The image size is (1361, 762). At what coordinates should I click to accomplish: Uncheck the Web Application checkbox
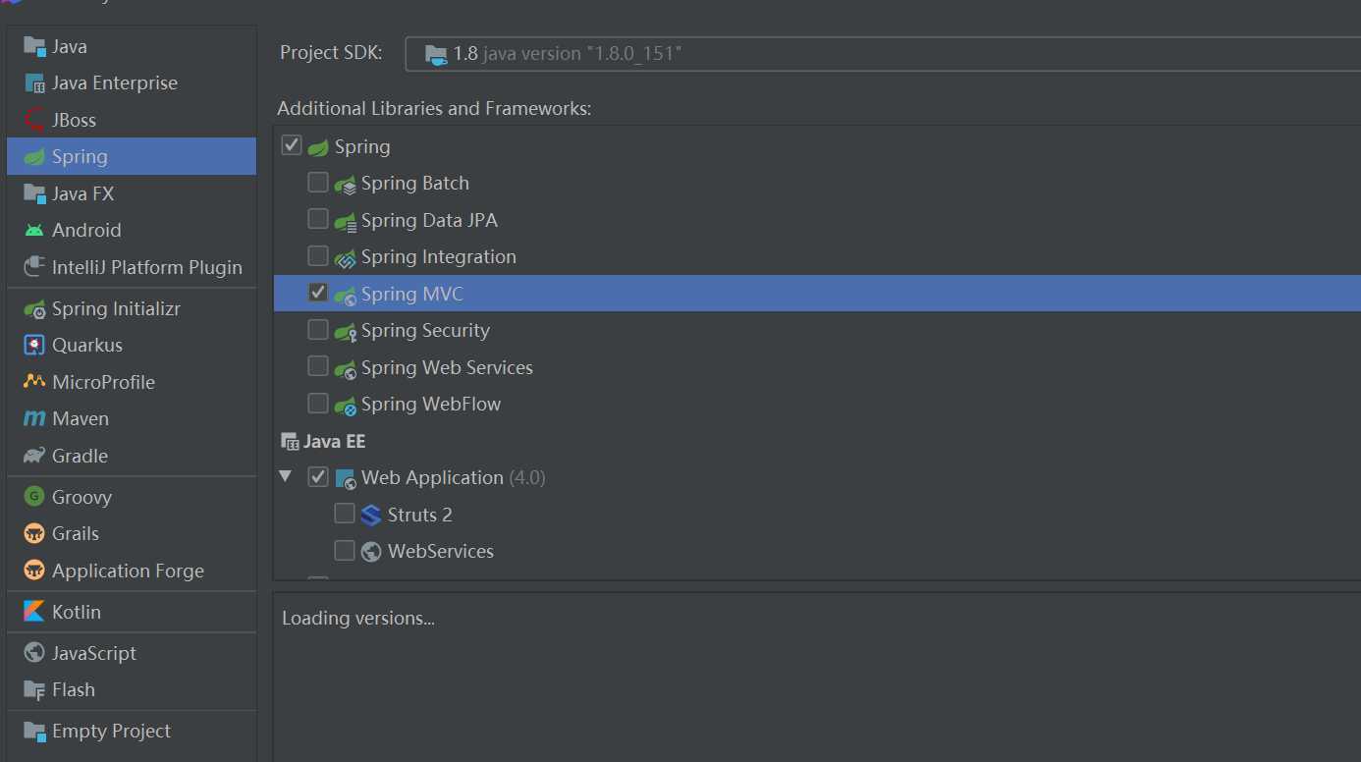(318, 476)
